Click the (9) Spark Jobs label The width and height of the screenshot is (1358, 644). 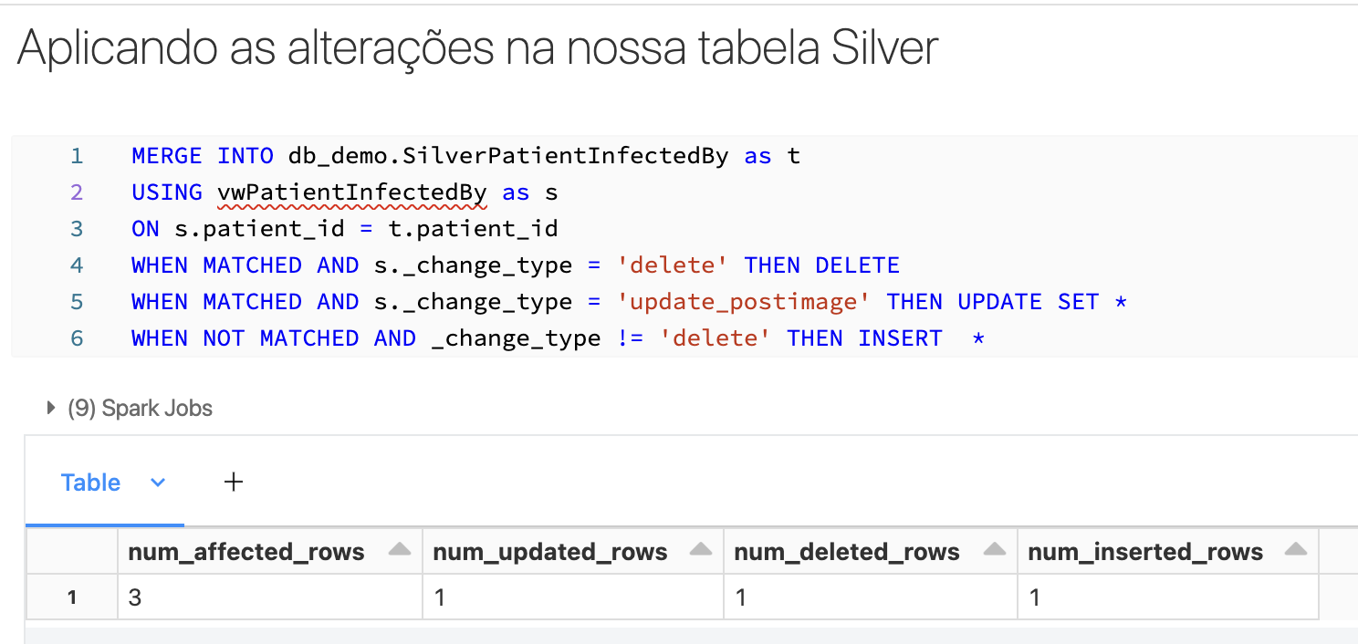click(x=140, y=408)
